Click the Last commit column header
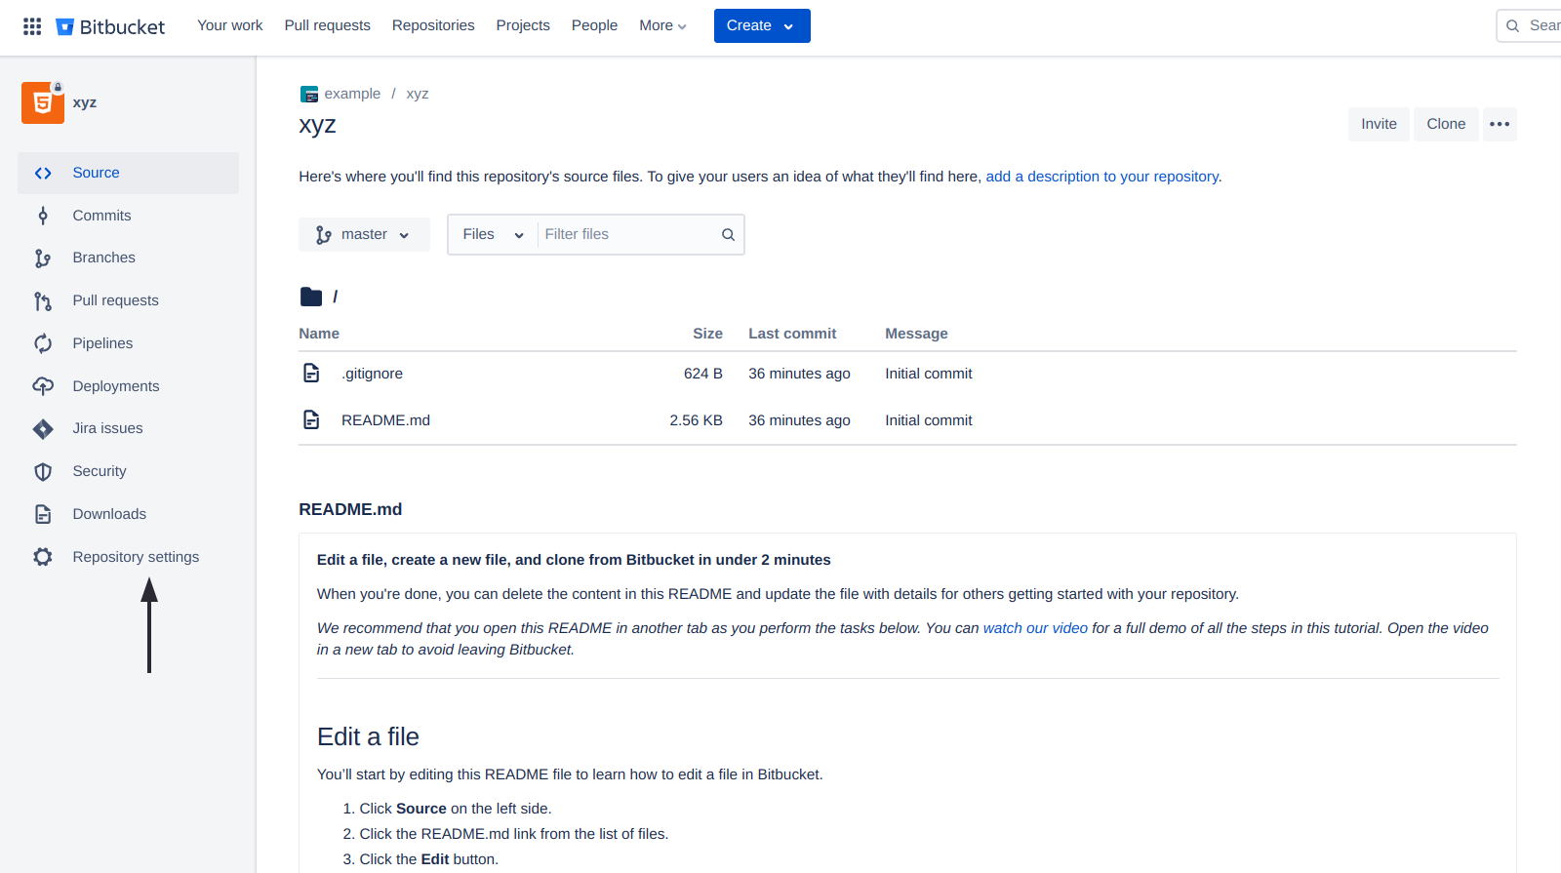The height and width of the screenshot is (873, 1561). 792,334
